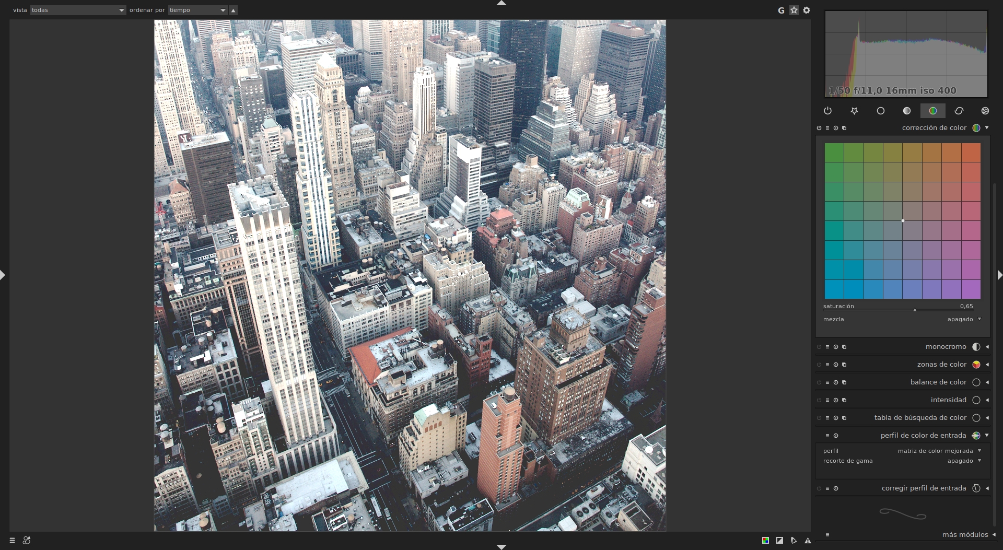Screen dimensions: 1003x550
Task: Toggle sort order arrow button
Action: coord(234,10)
